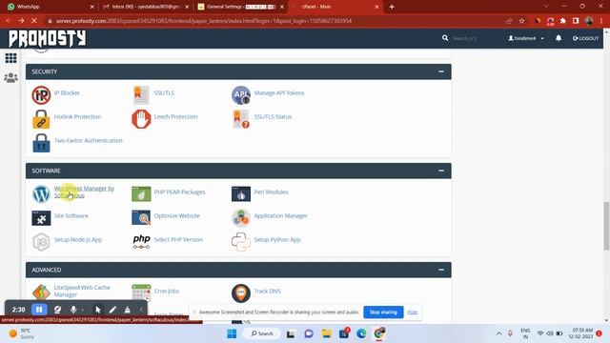Open File Explorer from the taskbar
The width and height of the screenshot is (610, 343).
pos(326,333)
